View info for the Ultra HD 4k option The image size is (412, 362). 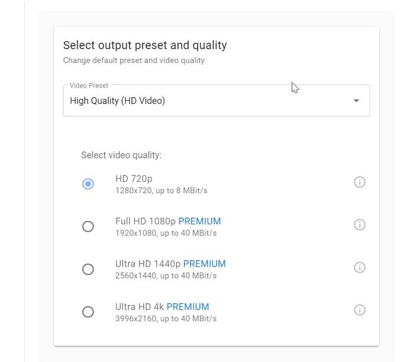[360, 310]
